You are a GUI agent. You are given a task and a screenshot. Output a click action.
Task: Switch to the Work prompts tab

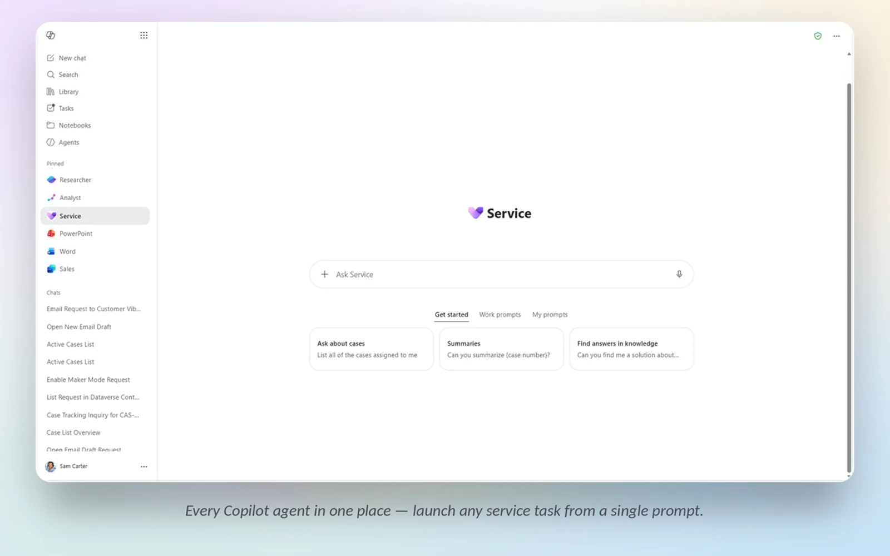[x=500, y=315]
